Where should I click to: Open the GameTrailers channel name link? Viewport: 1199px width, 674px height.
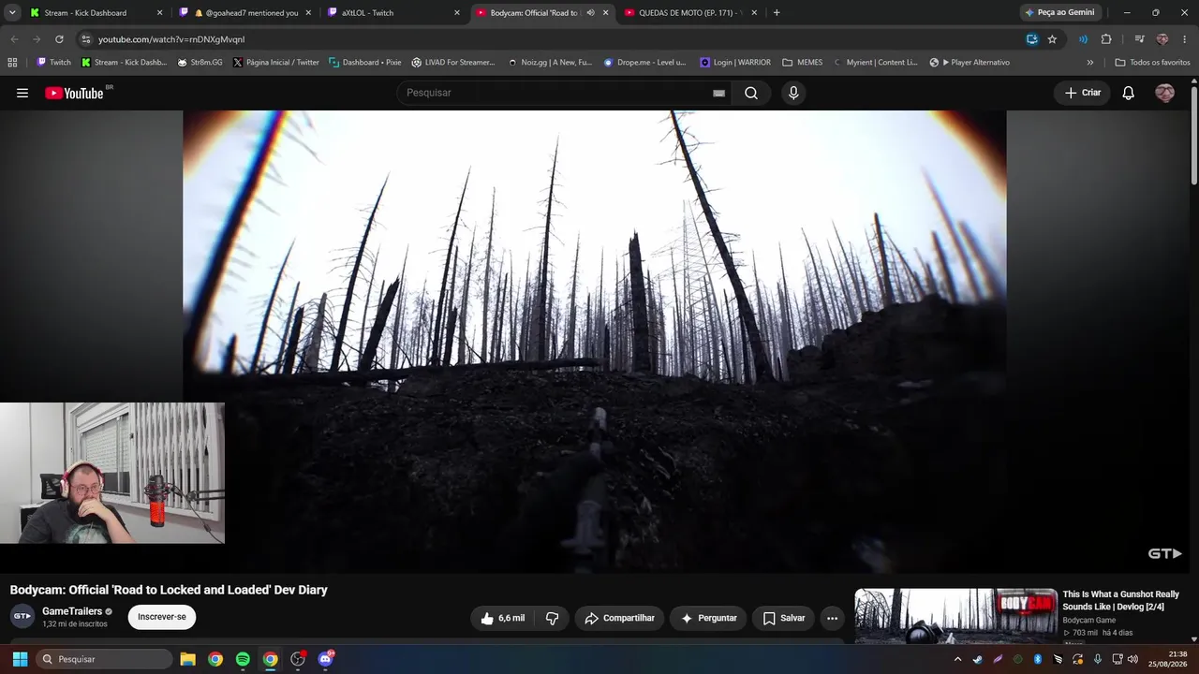[x=72, y=611]
